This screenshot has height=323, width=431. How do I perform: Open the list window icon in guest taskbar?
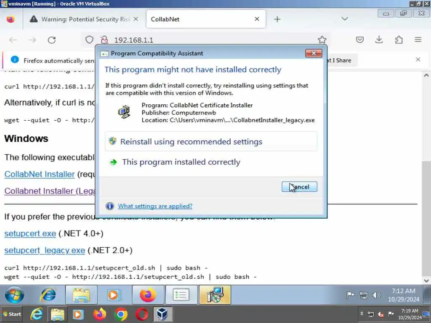[x=181, y=295]
